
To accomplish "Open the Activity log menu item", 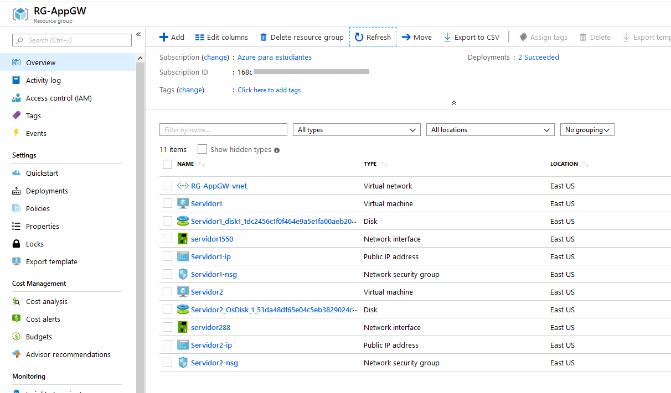I will pos(68,80).
